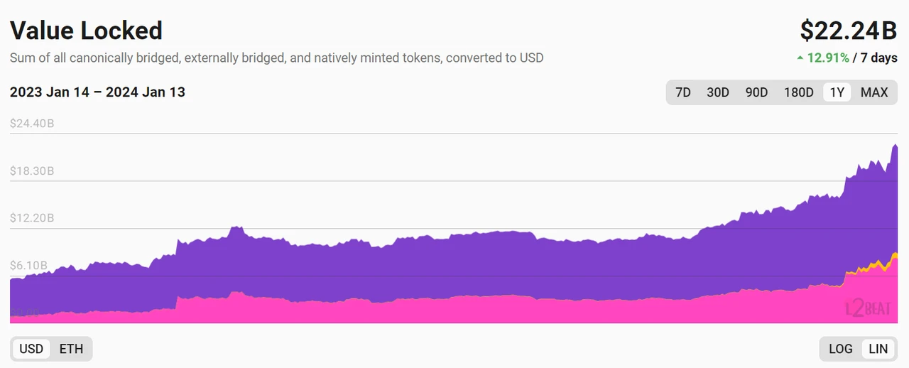This screenshot has height=368, width=909.
Task: Select the LIN scale option
Action: [x=878, y=349]
